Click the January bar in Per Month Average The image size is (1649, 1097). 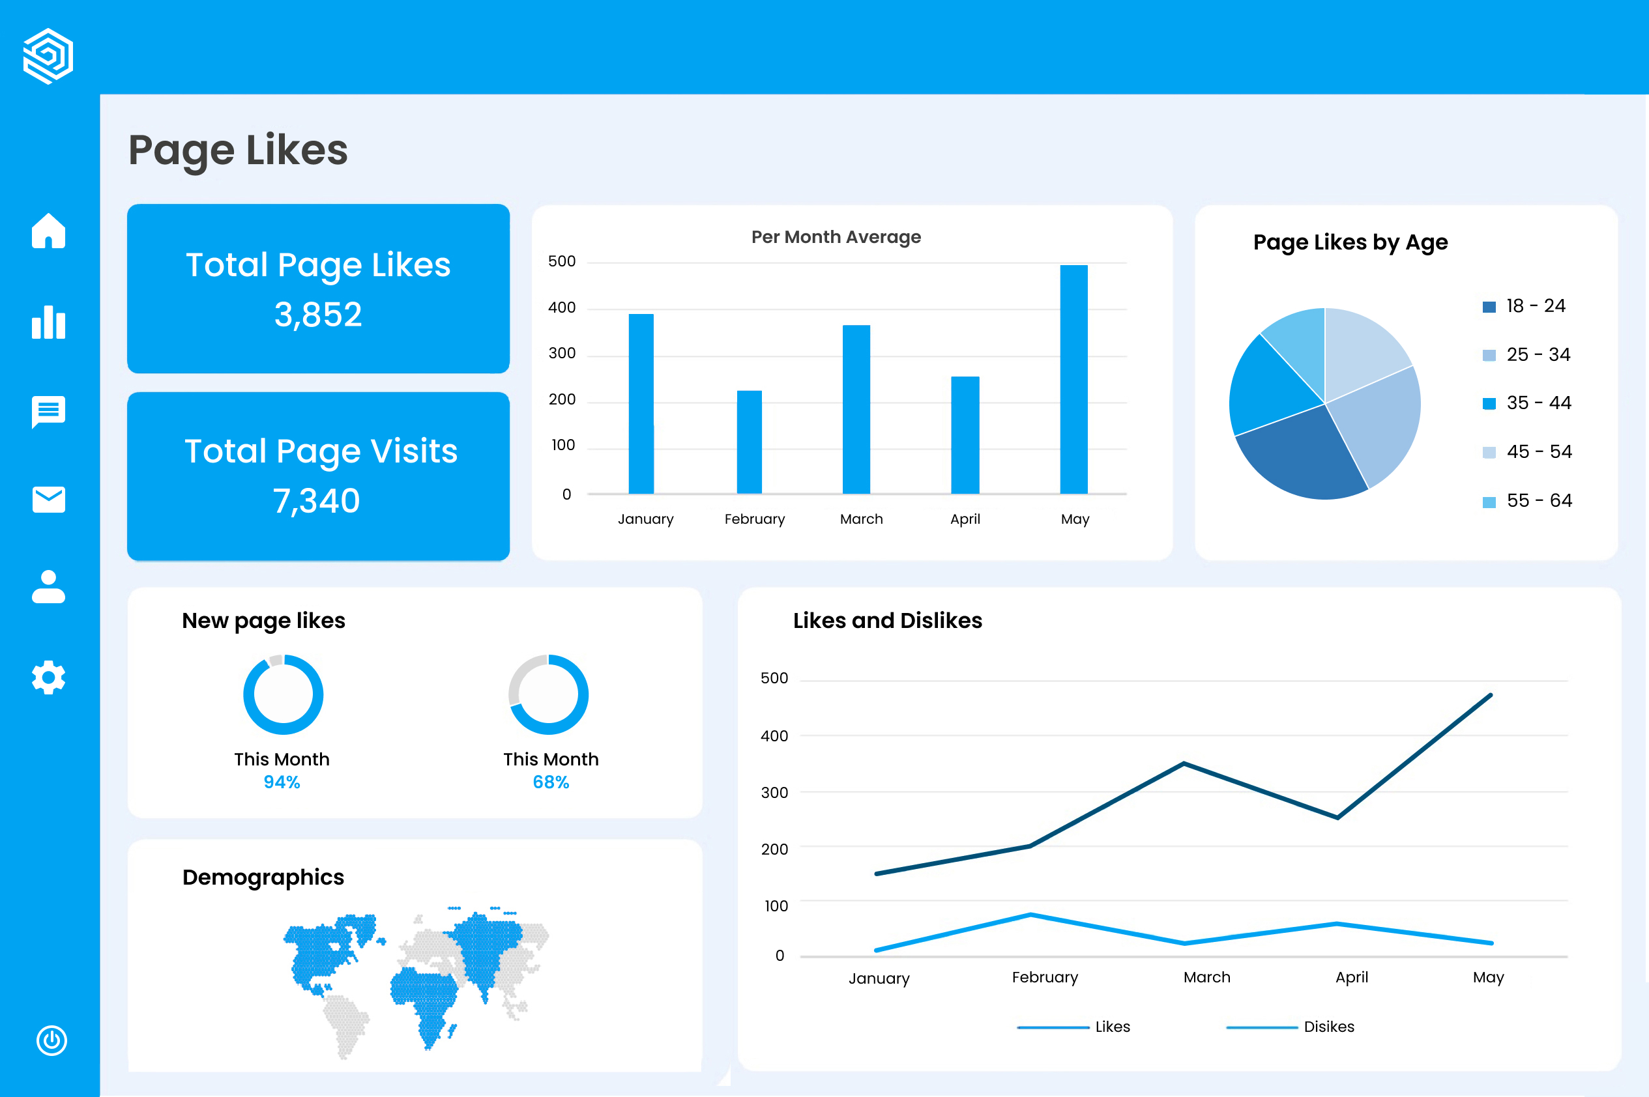pyautogui.click(x=641, y=404)
